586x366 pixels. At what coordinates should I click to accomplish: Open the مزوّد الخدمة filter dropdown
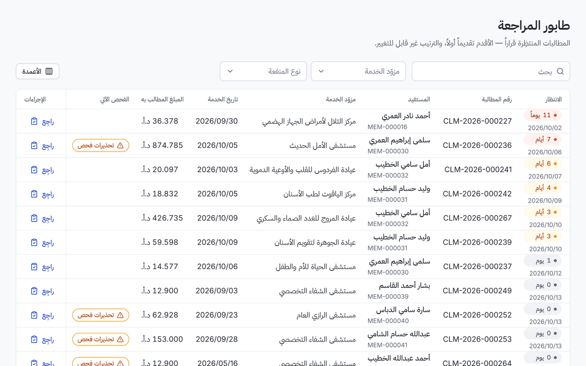pyautogui.click(x=359, y=71)
